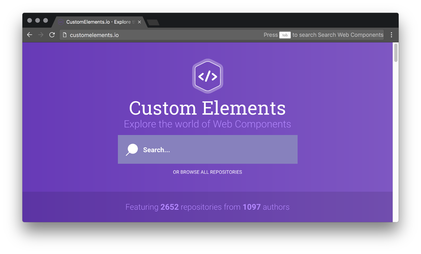Focus the customelements.io address bar URL
Image resolution: width=421 pixels, height=254 pixels.
(94, 35)
